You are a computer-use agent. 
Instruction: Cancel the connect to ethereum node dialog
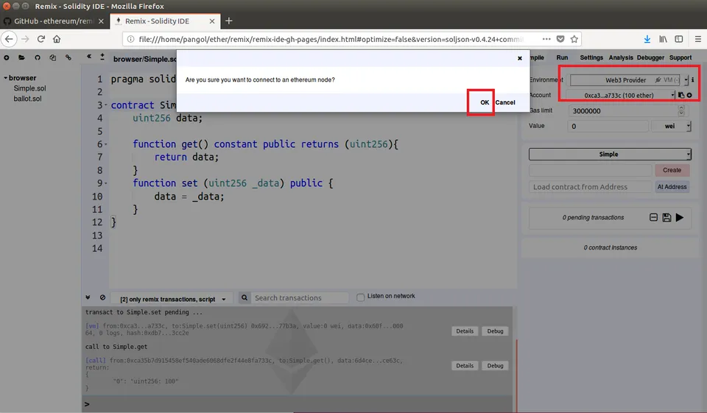pyautogui.click(x=505, y=102)
